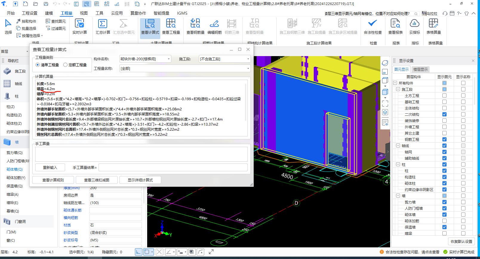Toggle 剪力墙 display checkbox
Screen dimensions: 480x259
(444, 202)
